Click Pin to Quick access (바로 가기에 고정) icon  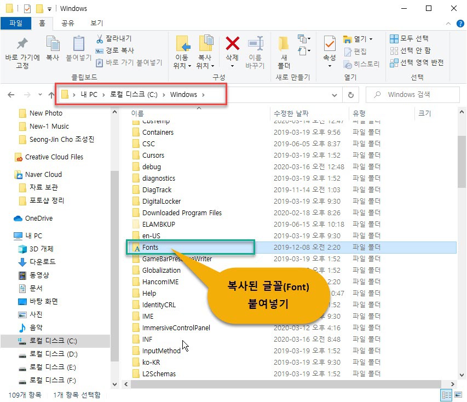pos(22,44)
